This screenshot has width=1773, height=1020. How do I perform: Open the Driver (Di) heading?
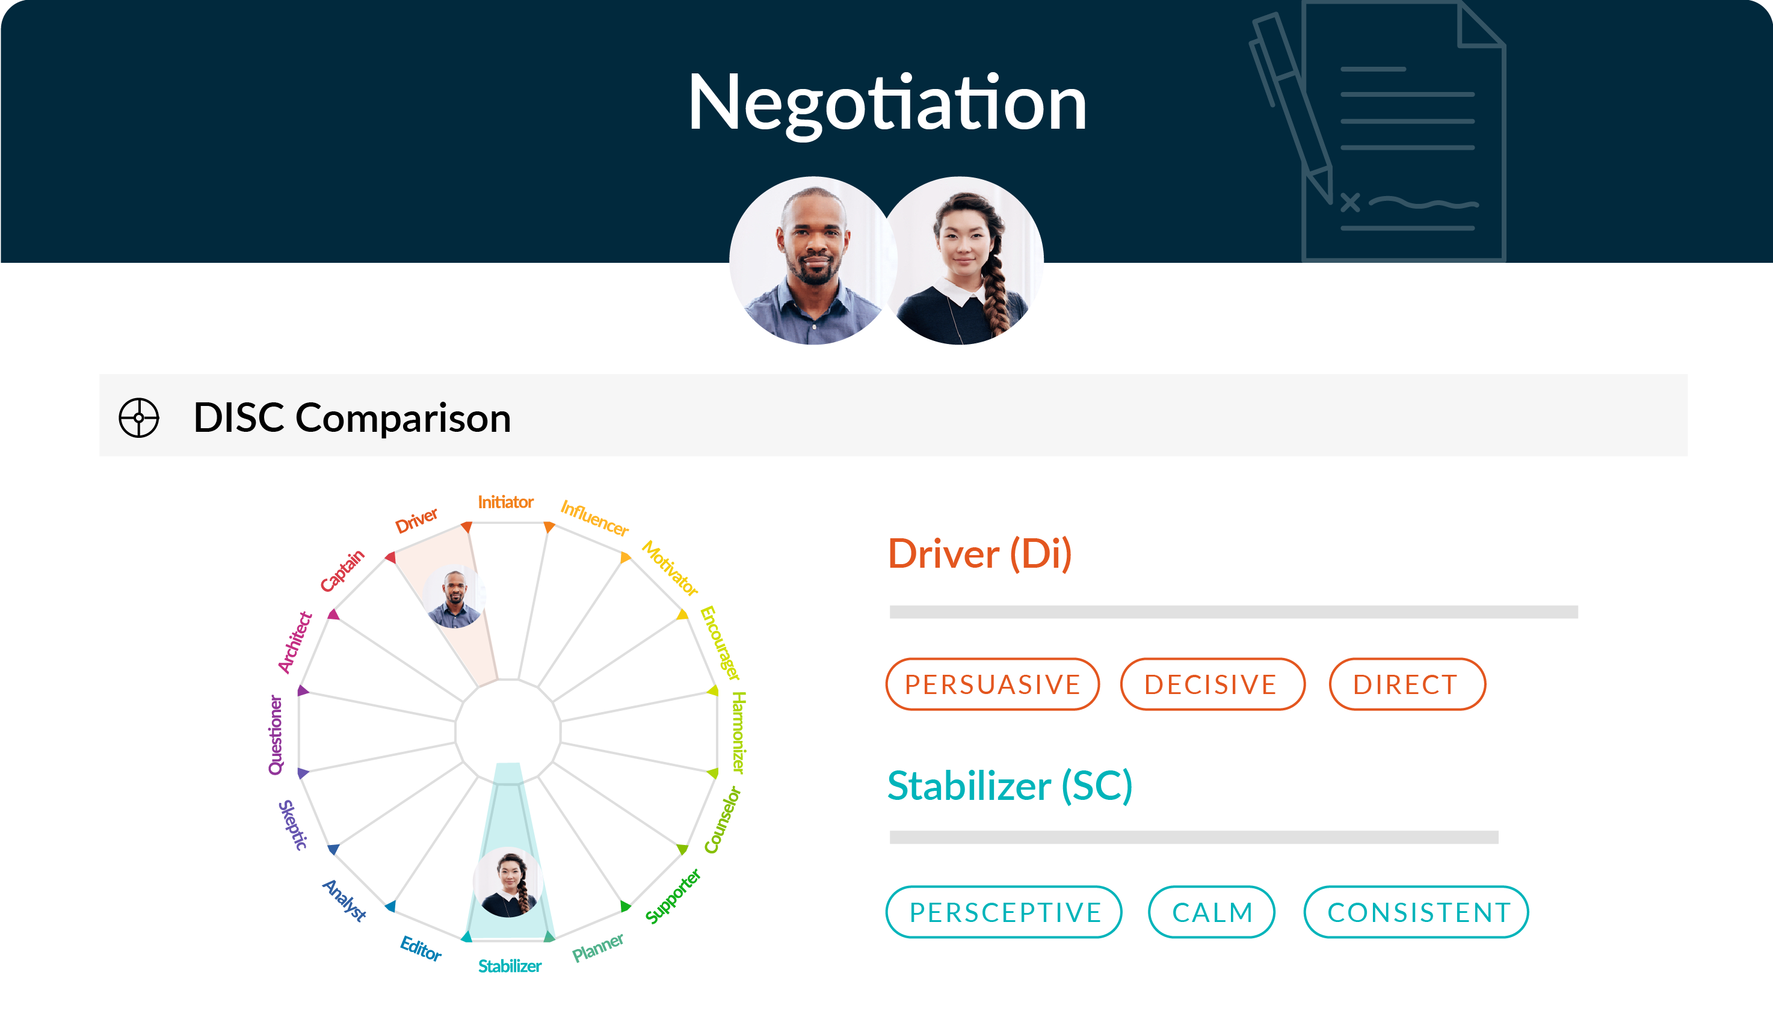[979, 554]
